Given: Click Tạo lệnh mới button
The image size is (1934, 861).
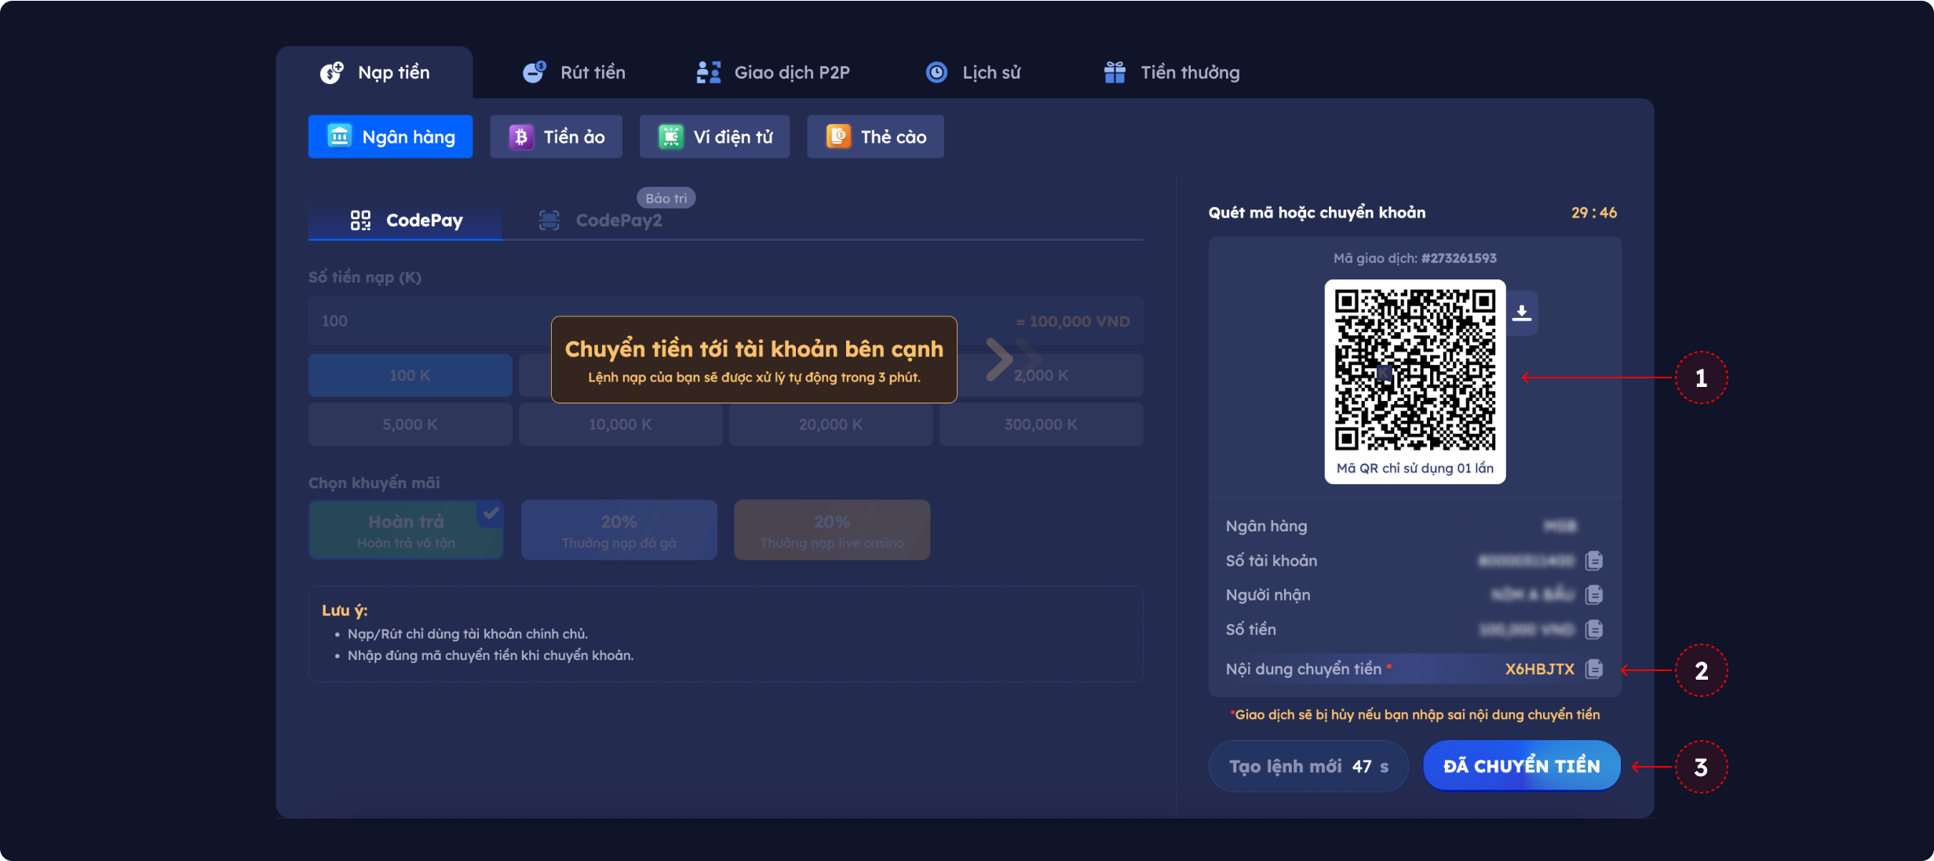Looking at the screenshot, I should click(x=1308, y=766).
